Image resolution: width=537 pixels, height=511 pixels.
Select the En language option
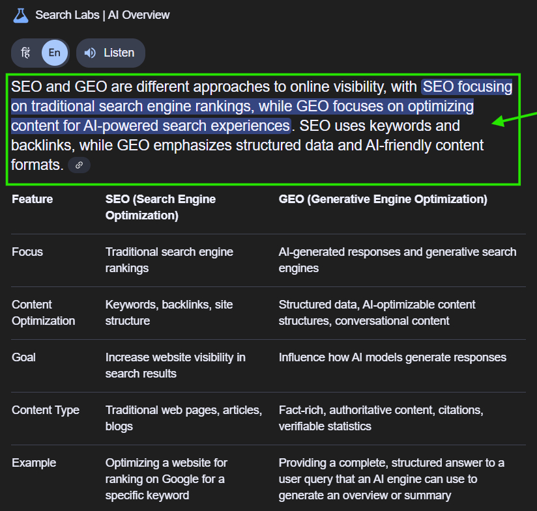(55, 53)
